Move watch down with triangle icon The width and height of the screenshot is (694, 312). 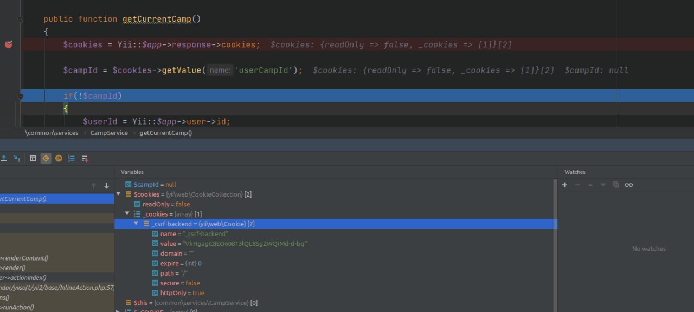pyautogui.click(x=603, y=185)
